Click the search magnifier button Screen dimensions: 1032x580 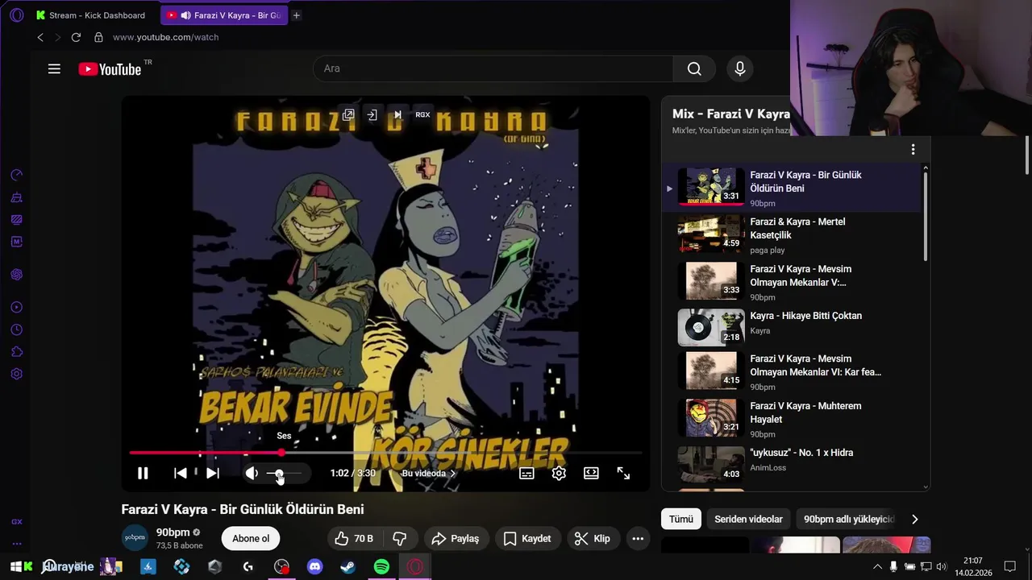coord(694,68)
